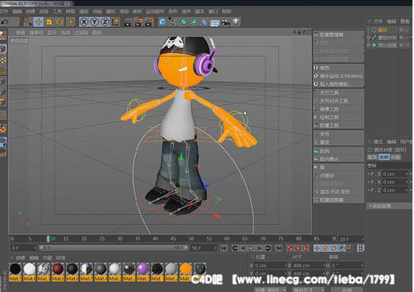This screenshot has width=414, height=292.
Task: Toggle Y axis lock
Action: (x=94, y=22)
